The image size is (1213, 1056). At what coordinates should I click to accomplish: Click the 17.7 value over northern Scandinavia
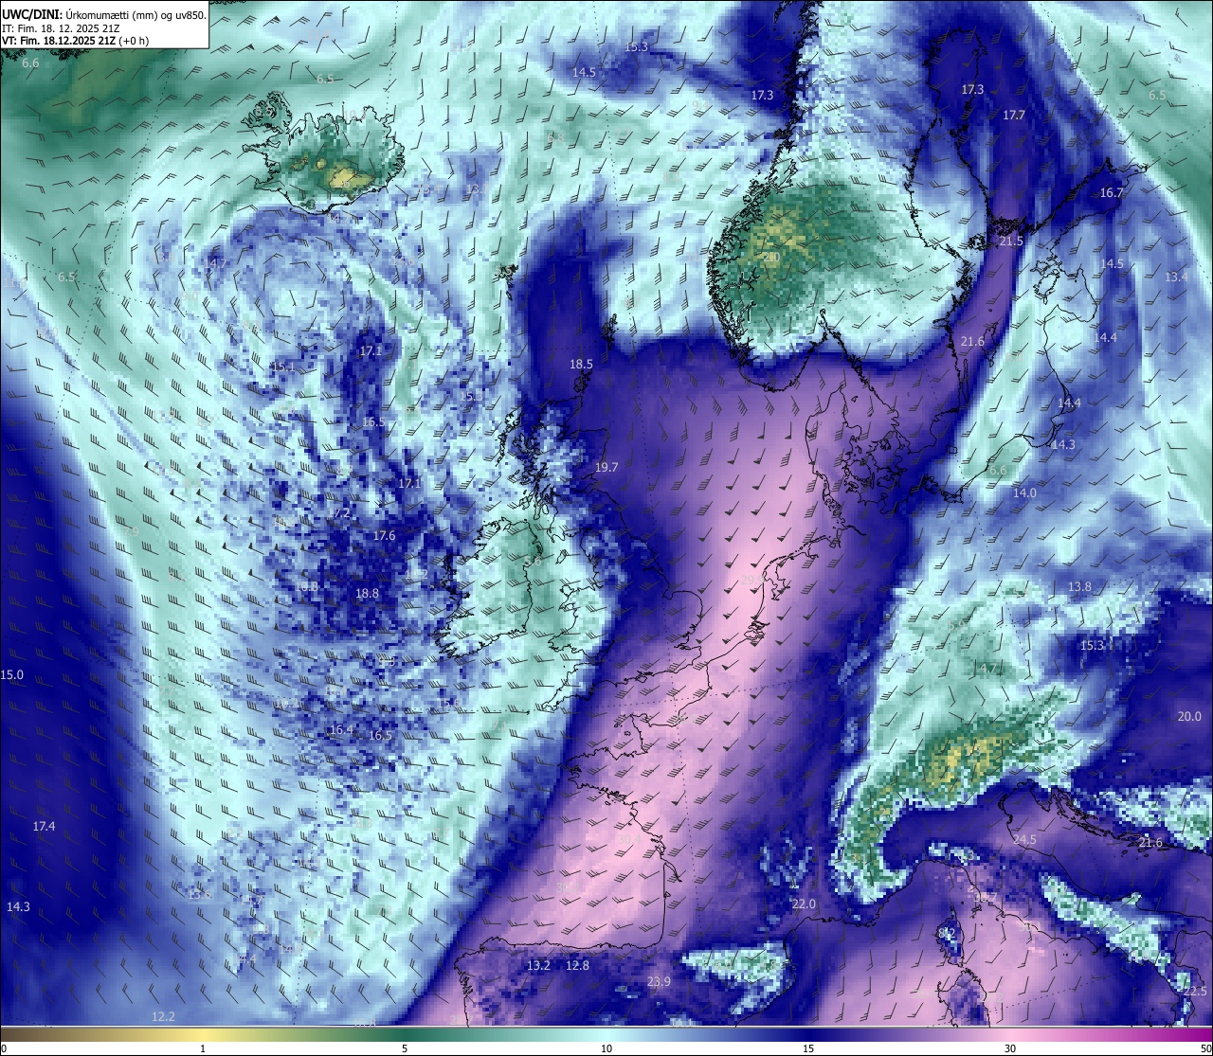1014,116
